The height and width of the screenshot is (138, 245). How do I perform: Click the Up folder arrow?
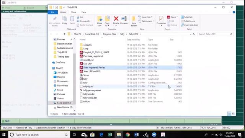click(64, 34)
